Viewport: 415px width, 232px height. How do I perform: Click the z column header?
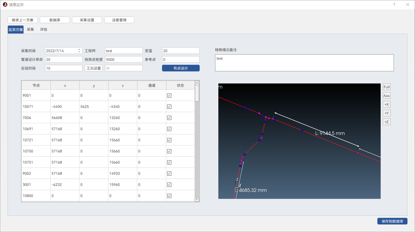[x=123, y=85]
